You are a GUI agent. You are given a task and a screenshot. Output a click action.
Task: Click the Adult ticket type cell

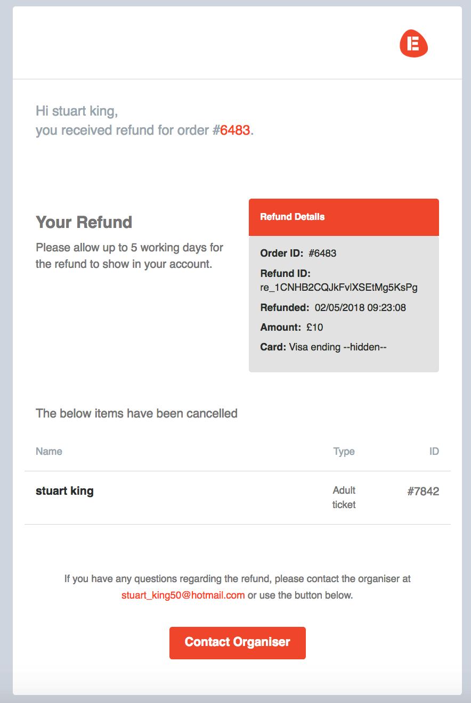(x=344, y=497)
